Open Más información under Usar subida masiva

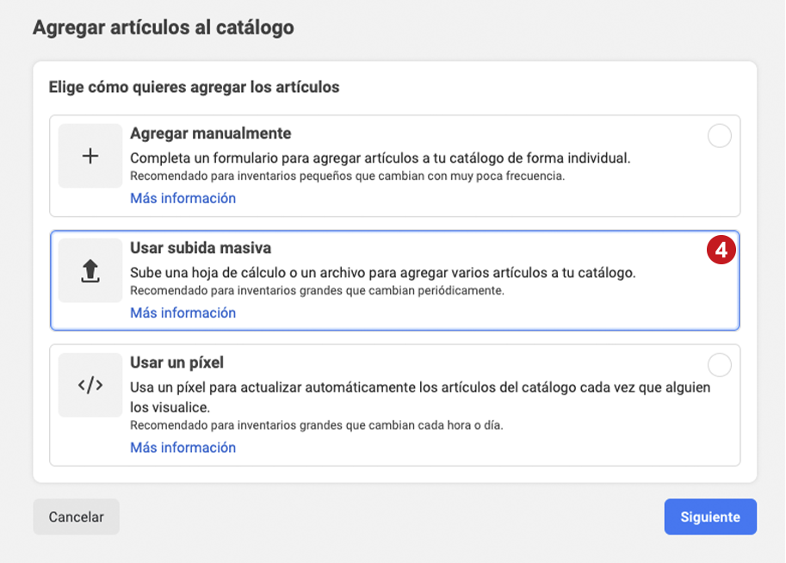click(183, 312)
